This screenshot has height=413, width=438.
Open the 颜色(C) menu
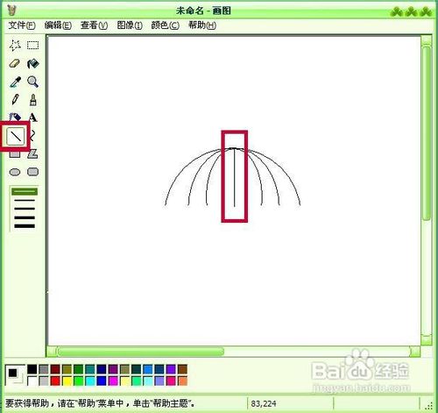[x=165, y=25]
